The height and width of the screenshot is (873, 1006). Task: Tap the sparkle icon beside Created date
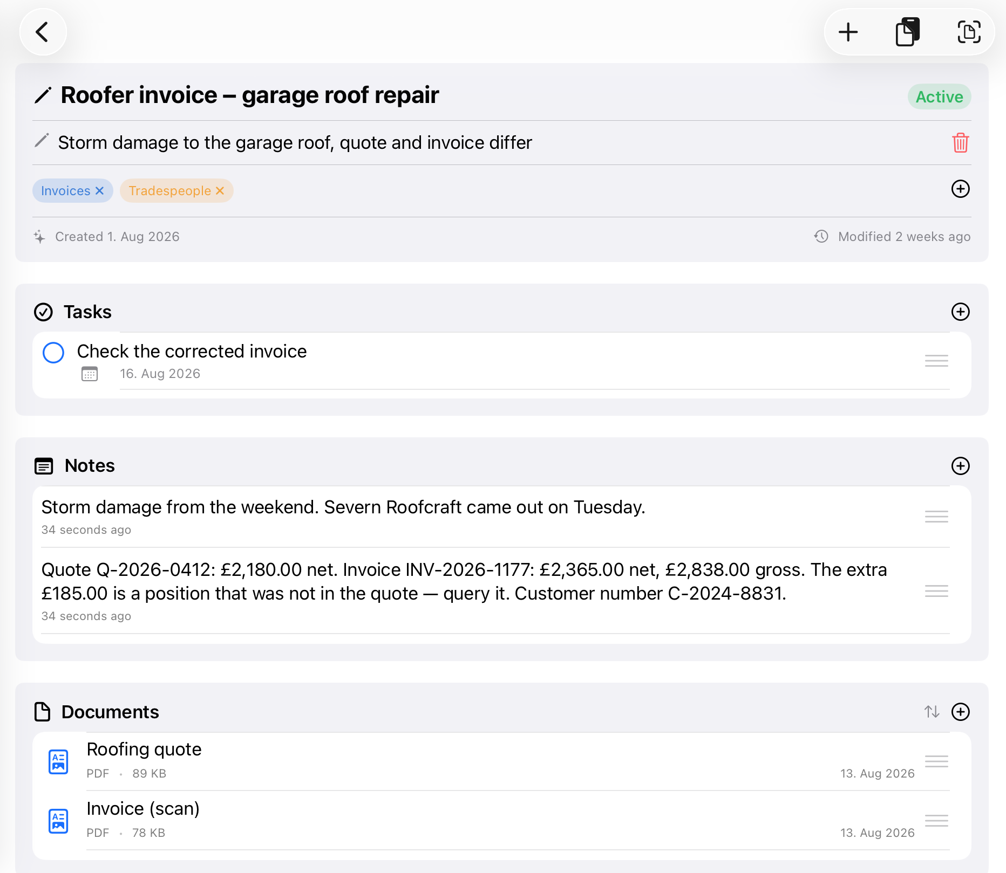39,237
